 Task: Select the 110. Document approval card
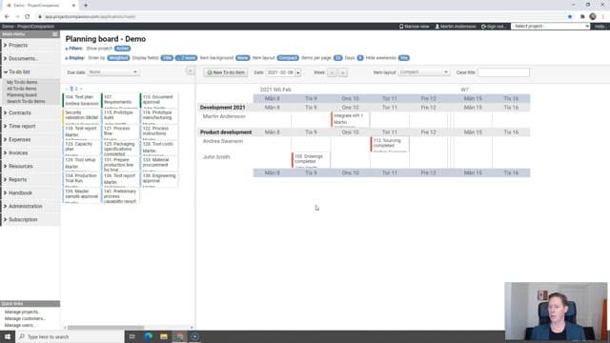coord(159,100)
